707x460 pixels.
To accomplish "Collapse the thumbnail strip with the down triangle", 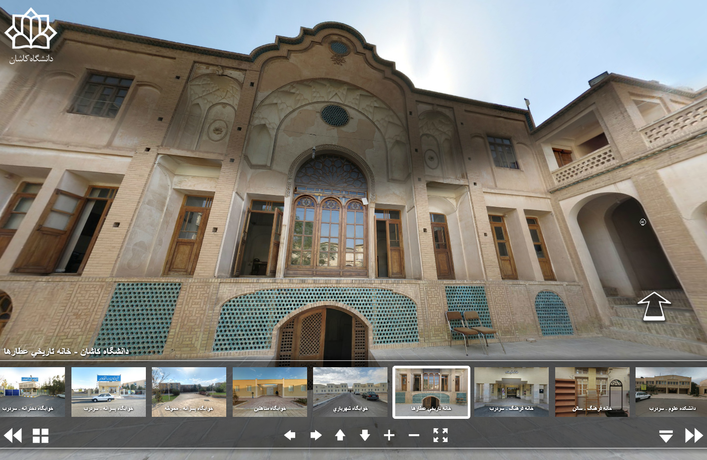I will click(666, 436).
